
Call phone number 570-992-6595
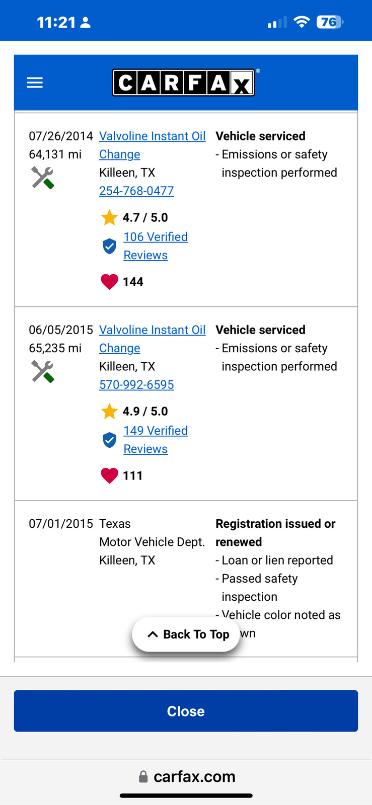(136, 385)
